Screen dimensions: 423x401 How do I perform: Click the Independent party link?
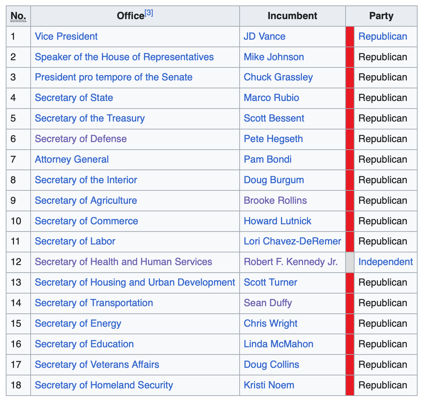coord(386,262)
